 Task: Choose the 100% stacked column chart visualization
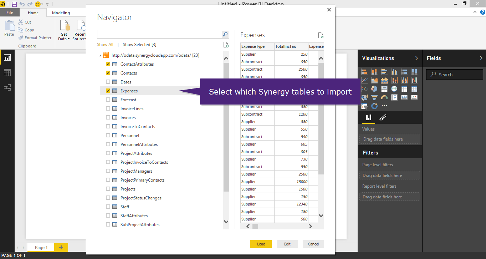click(414, 72)
